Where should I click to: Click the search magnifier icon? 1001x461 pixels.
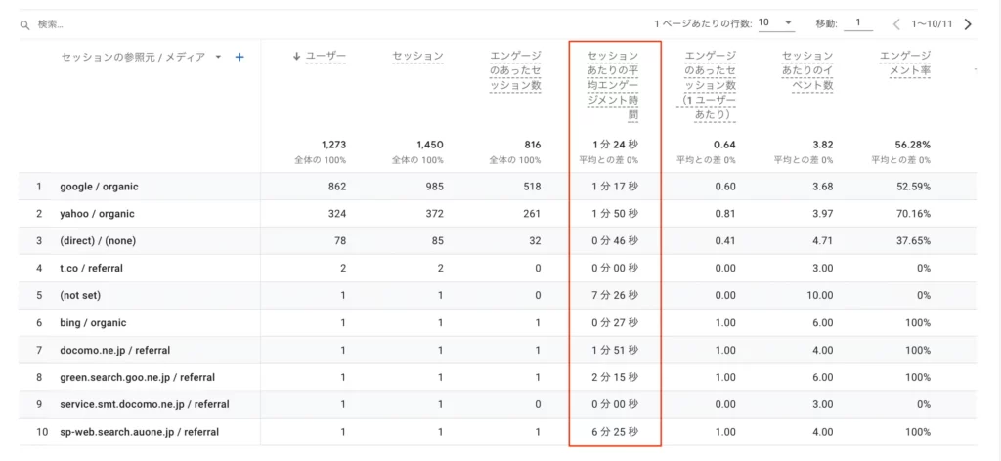point(24,24)
